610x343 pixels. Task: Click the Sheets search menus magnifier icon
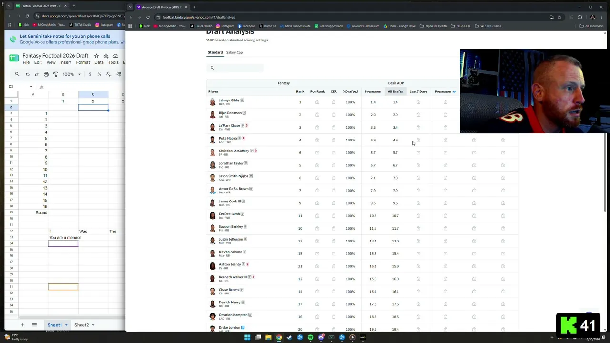17,74
